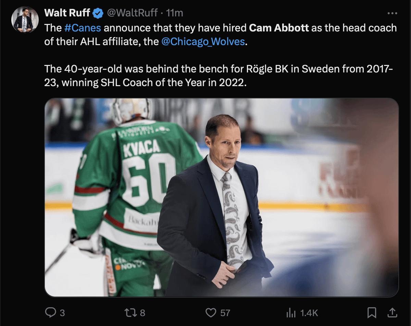This screenshot has height=326, width=411.
Task: Click the blue verified badge
Action: [x=98, y=13]
